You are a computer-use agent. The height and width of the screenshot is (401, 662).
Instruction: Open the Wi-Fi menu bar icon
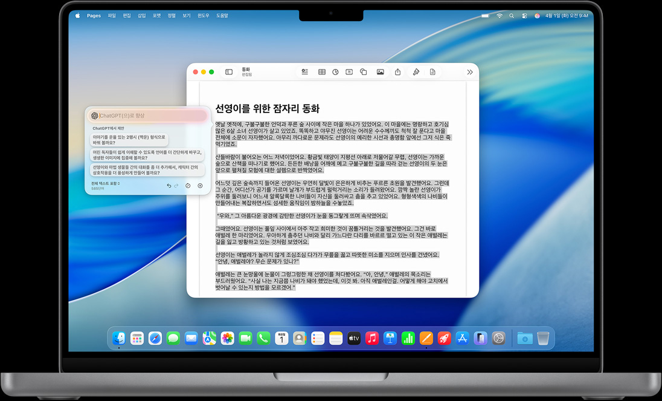tap(500, 16)
